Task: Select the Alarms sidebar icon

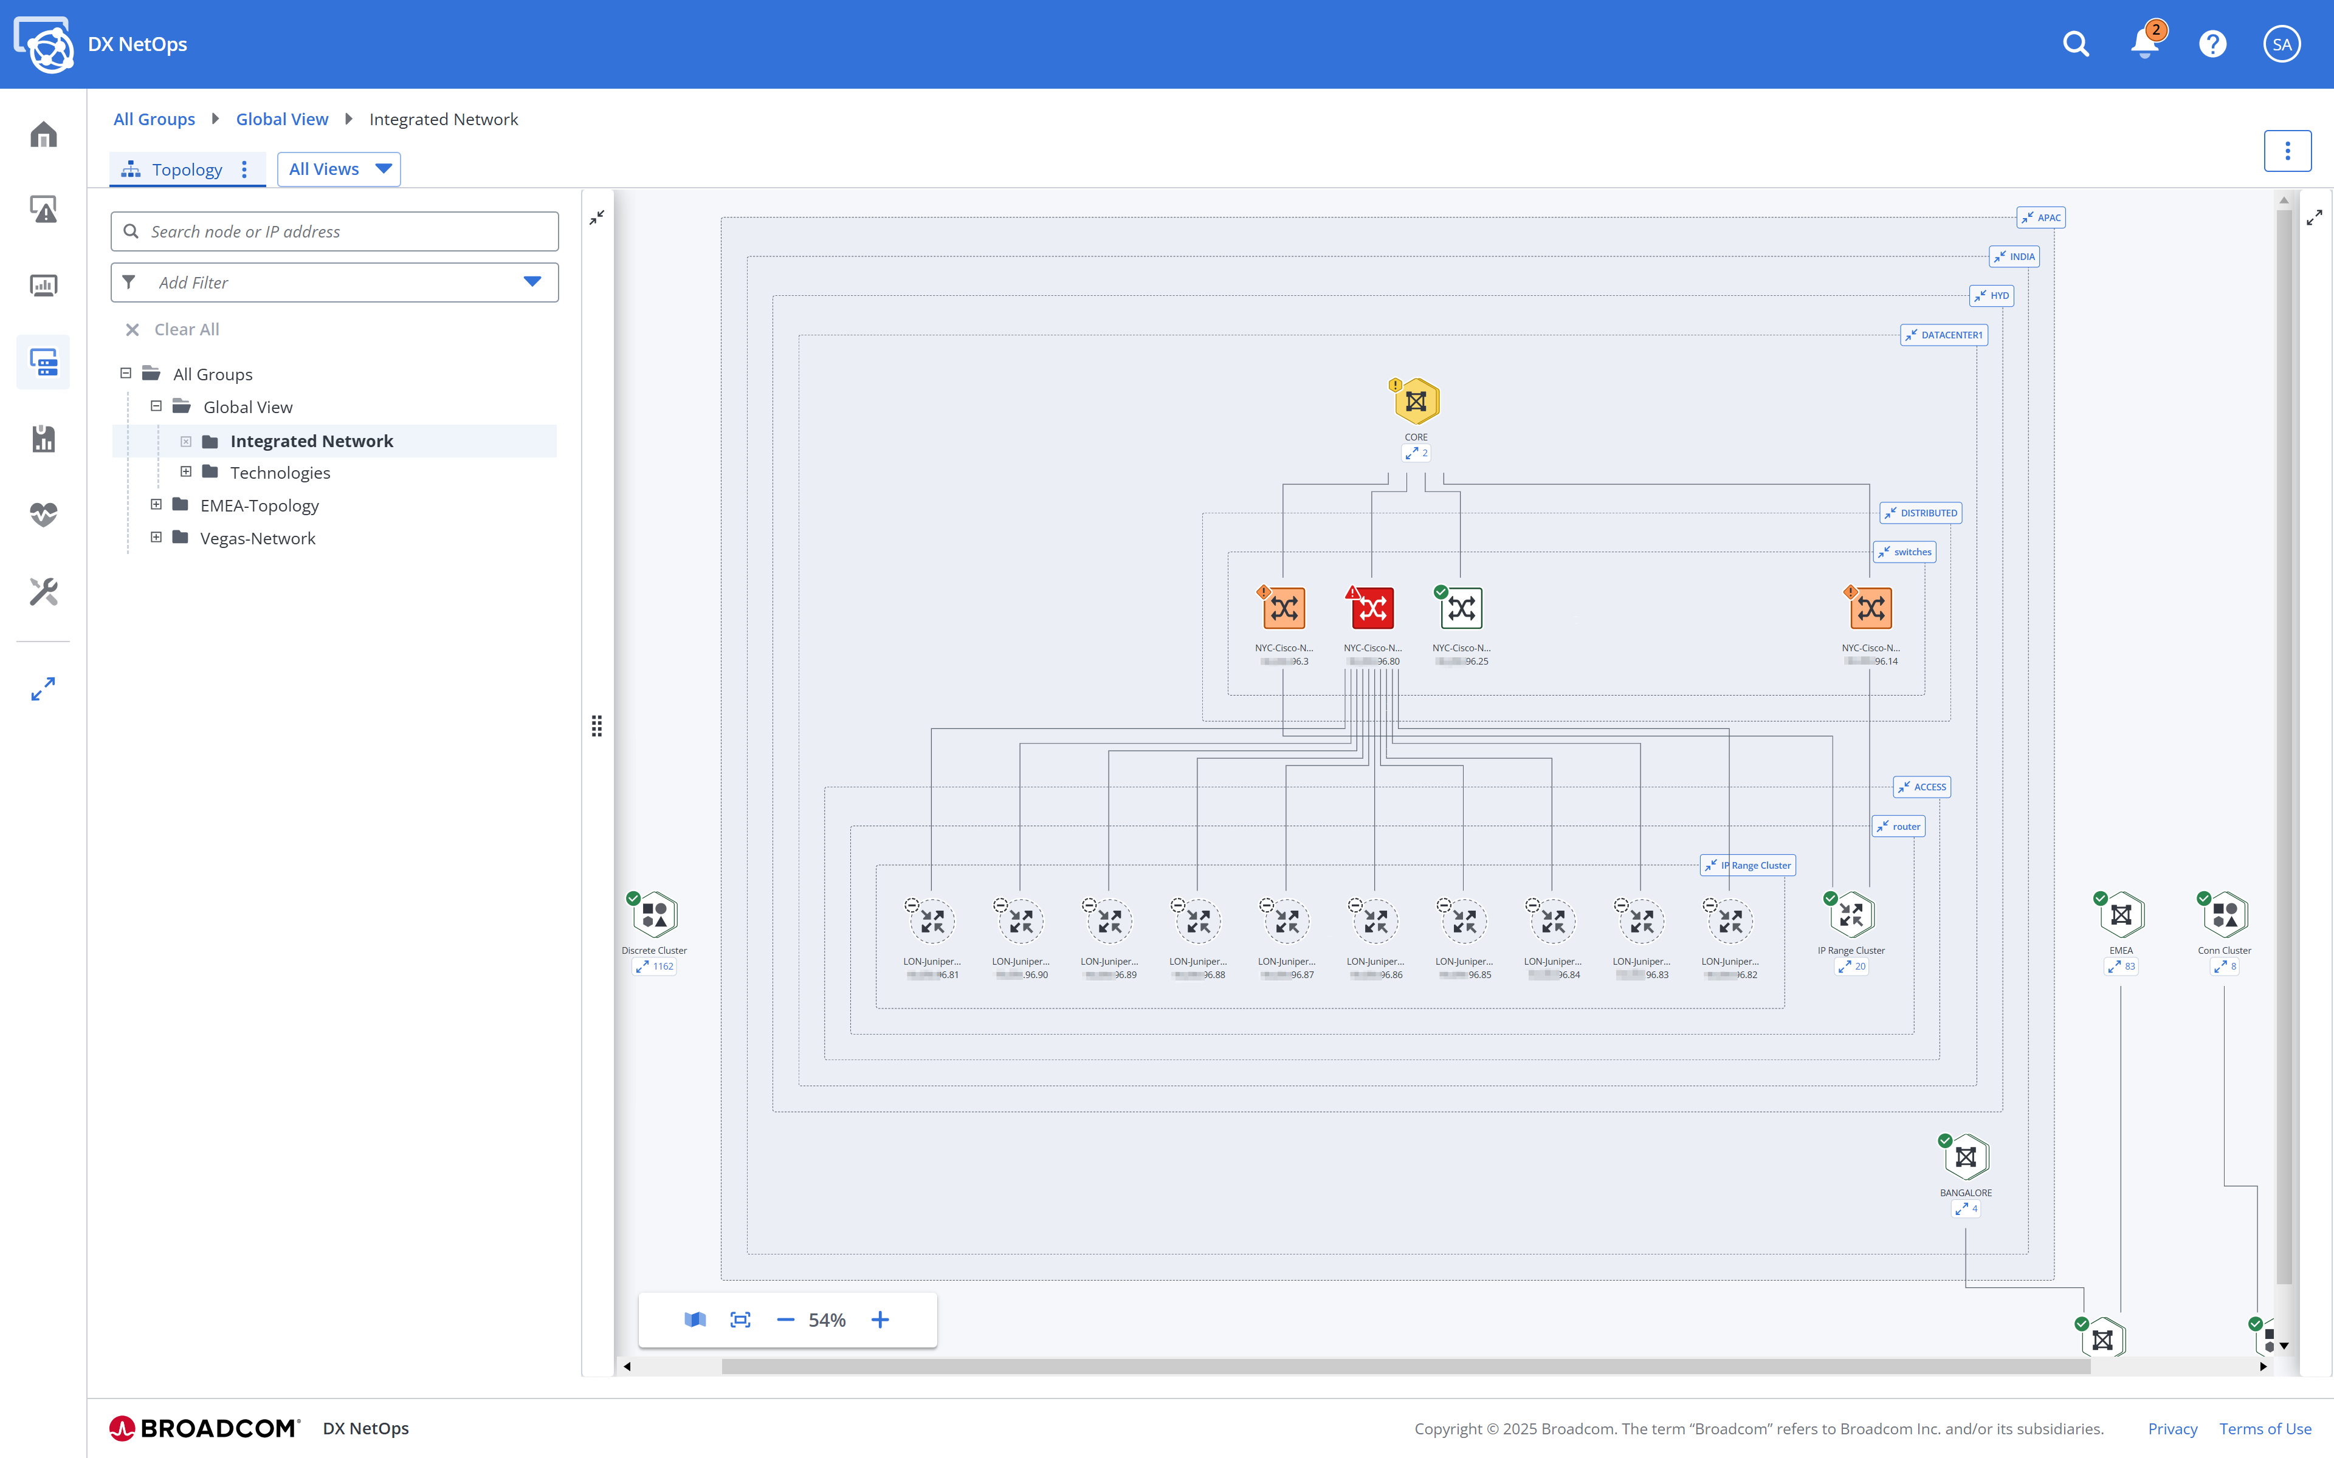Action: coord(43,209)
